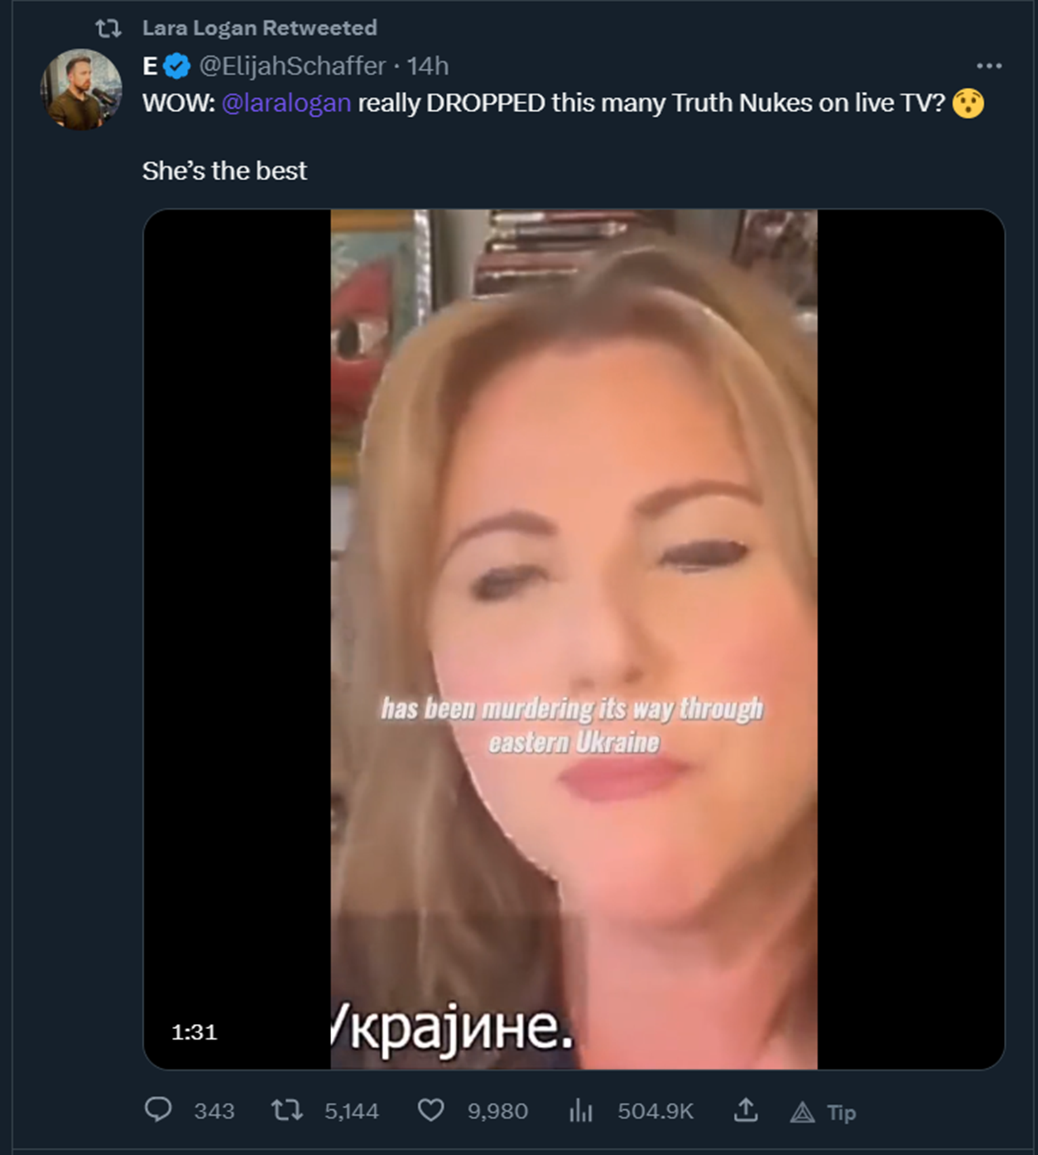Click the 9,980 likes count
1038x1155 pixels.
498,1111
